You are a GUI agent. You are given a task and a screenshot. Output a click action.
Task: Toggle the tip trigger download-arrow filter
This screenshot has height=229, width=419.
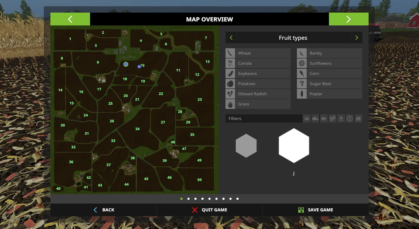point(341,119)
